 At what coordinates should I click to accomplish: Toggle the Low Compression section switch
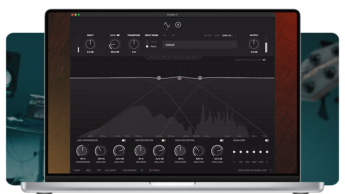124,141
